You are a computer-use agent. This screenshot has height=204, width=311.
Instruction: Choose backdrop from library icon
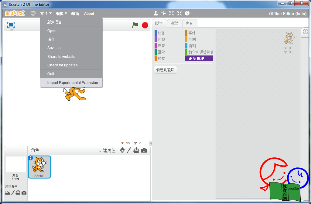(x=8, y=192)
